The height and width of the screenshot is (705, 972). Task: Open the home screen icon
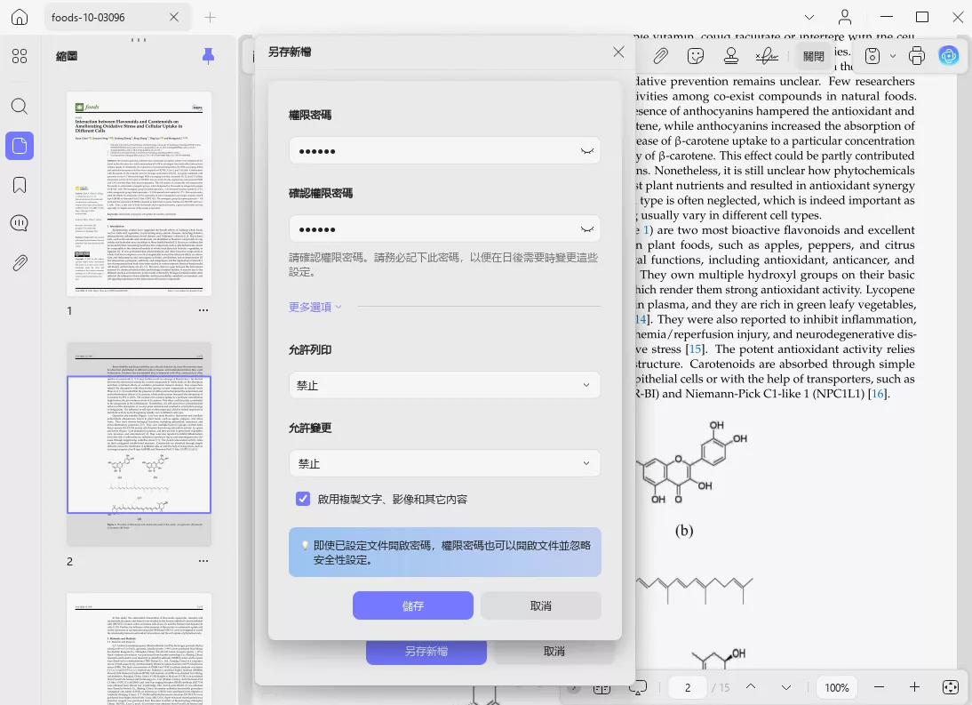coord(20,18)
